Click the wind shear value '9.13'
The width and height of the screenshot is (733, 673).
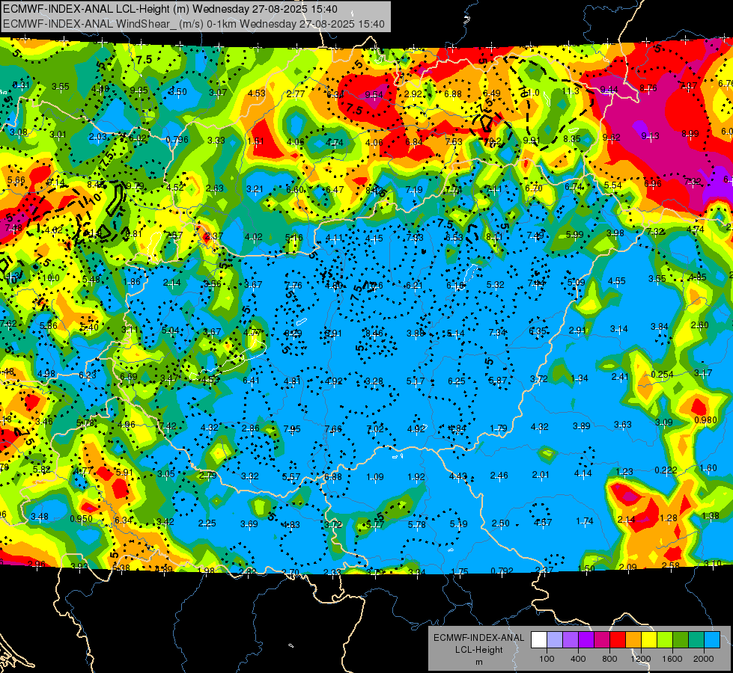pos(650,135)
